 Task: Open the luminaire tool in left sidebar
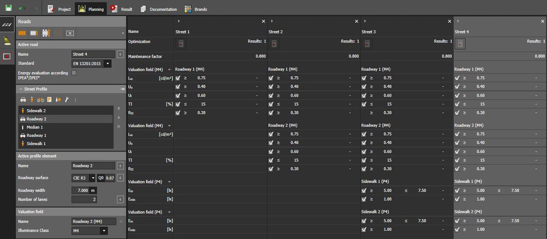pos(7,40)
